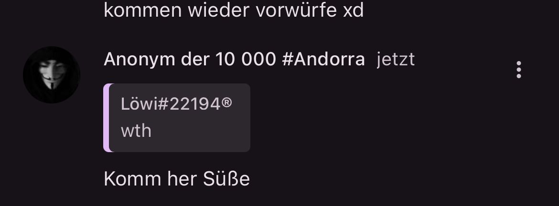559x206 pixels.
Task: Tap the message "kommen wieder vorwürfe xd"
Action: point(234,10)
